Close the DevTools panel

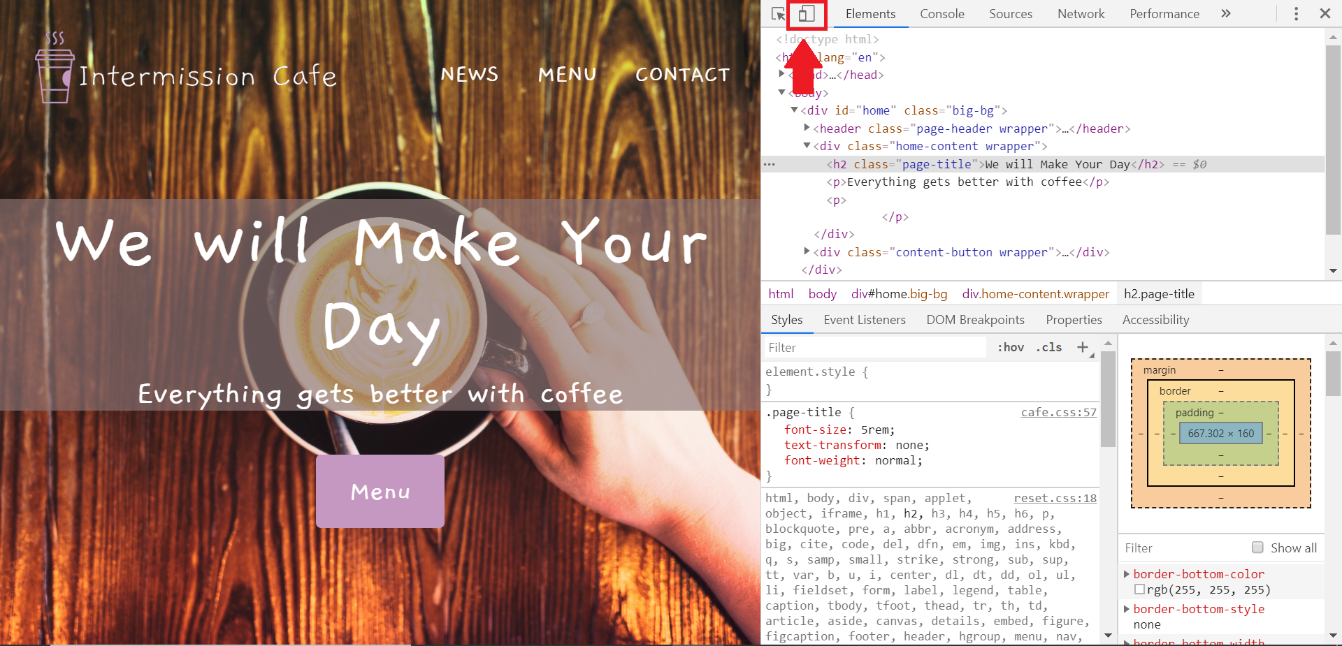point(1325,13)
